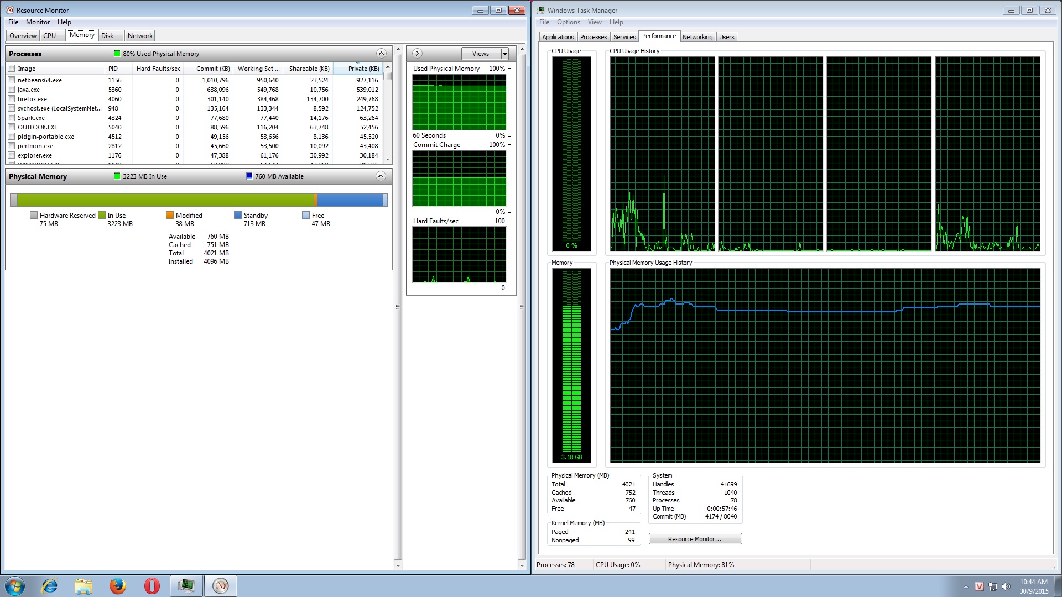Click Windows Task Manager title bar icon

pyautogui.click(x=541, y=10)
